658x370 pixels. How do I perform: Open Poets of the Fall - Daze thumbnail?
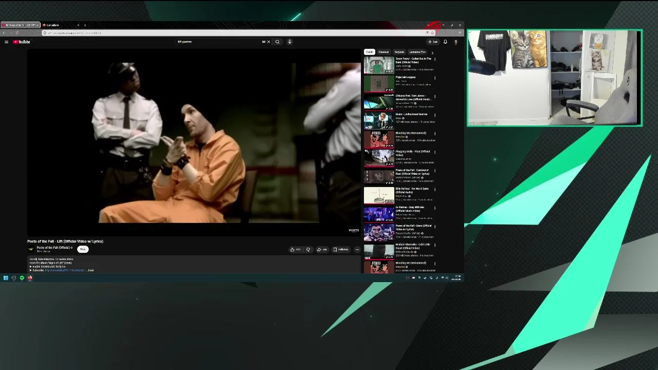[x=379, y=232]
